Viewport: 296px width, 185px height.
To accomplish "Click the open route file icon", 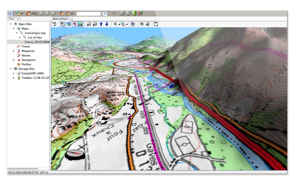I will [68, 13].
